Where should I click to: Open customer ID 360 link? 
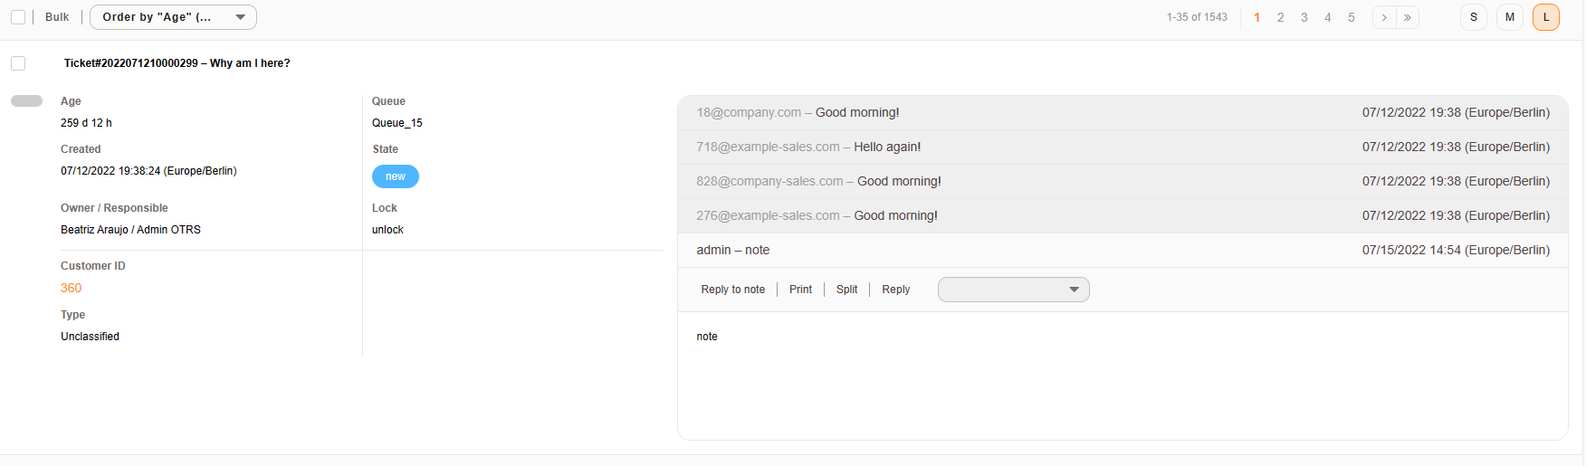(71, 288)
